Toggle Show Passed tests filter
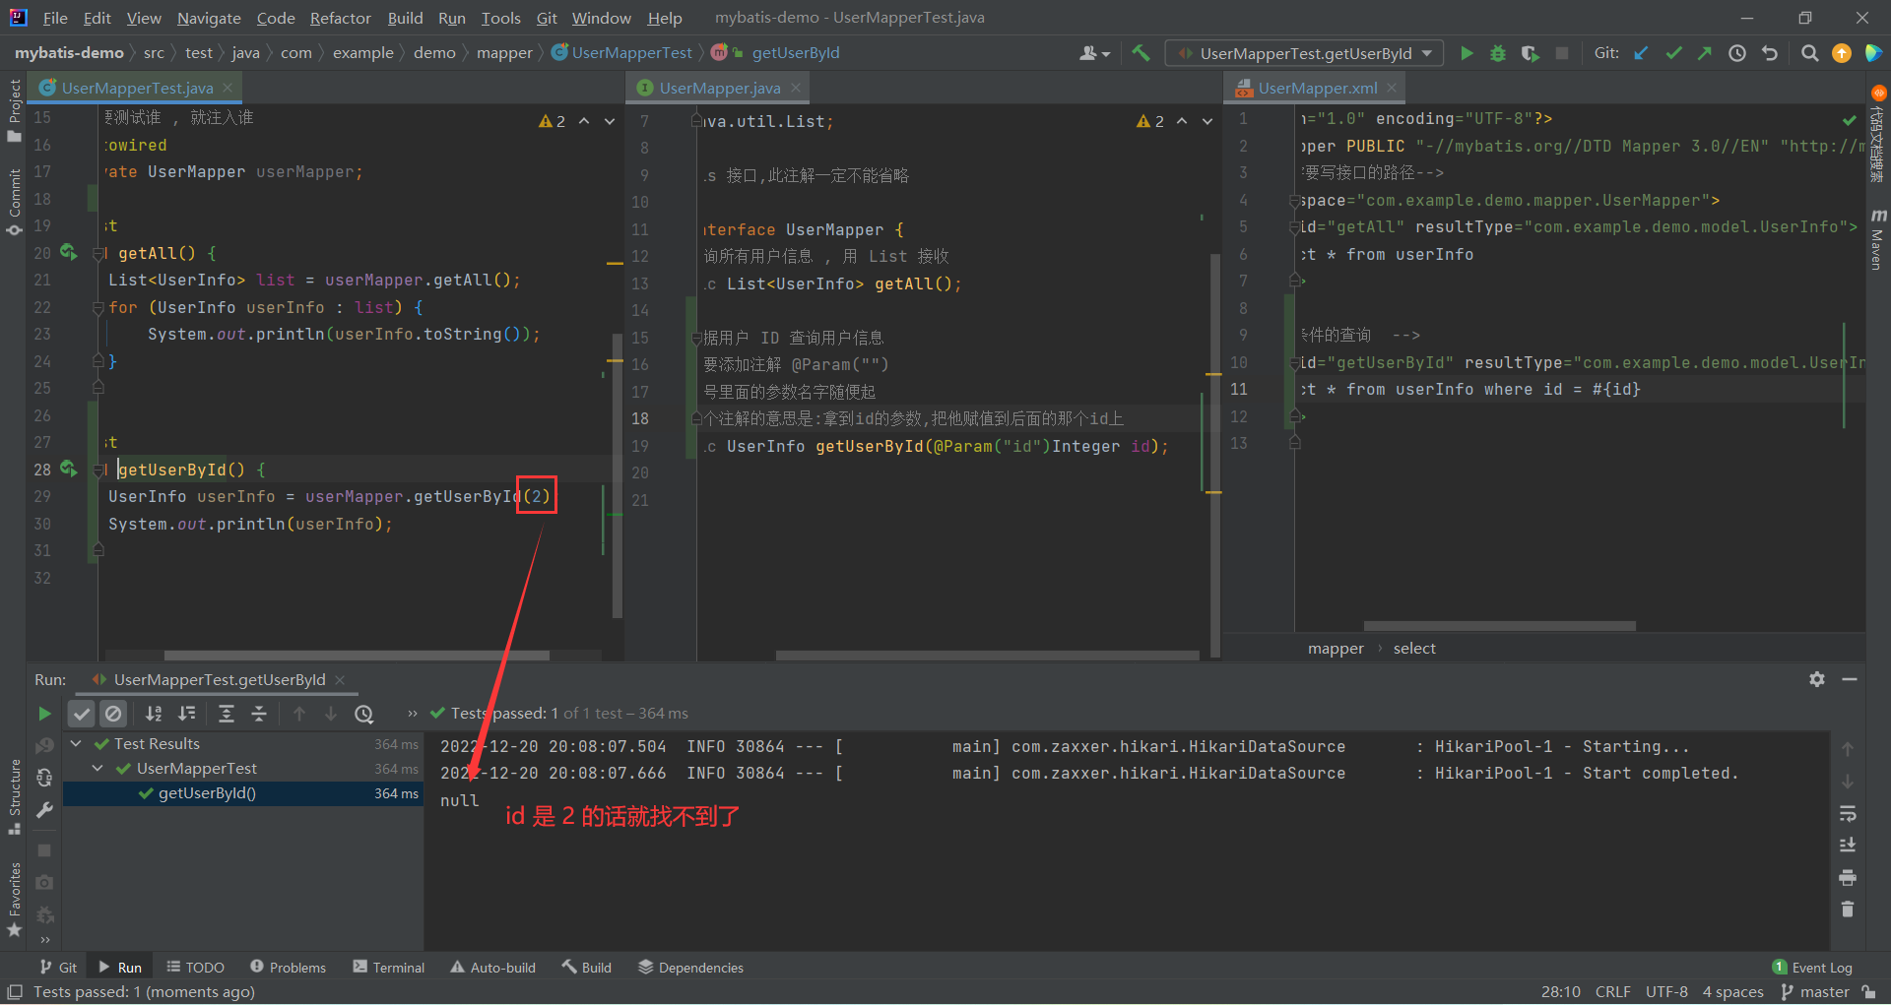Viewport: 1891px width, 1005px height. click(82, 714)
